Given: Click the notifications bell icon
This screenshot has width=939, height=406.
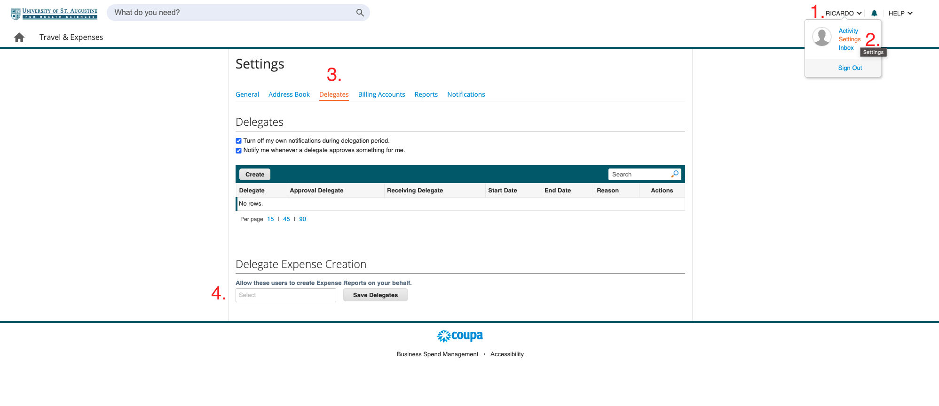Looking at the screenshot, I should [874, 13].
